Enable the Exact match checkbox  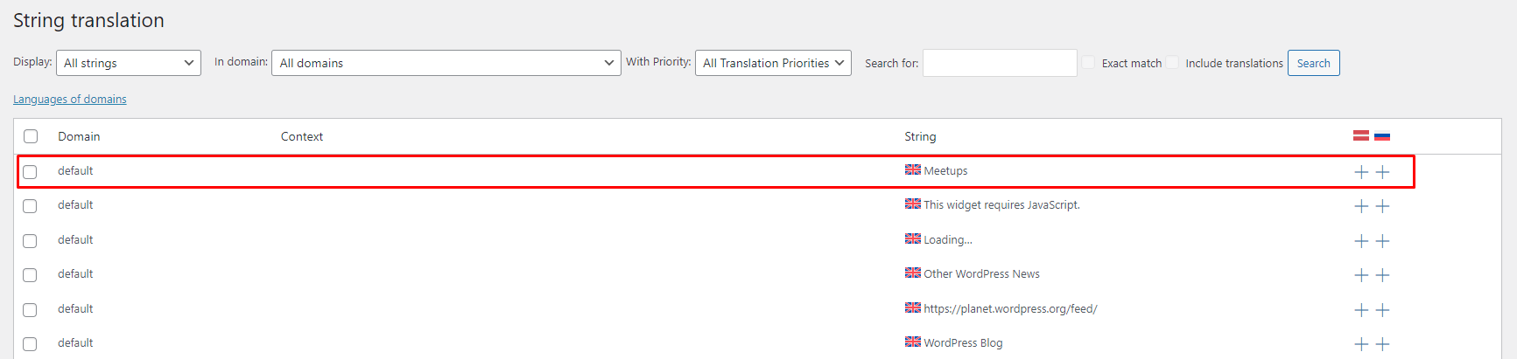[1088, 63]
